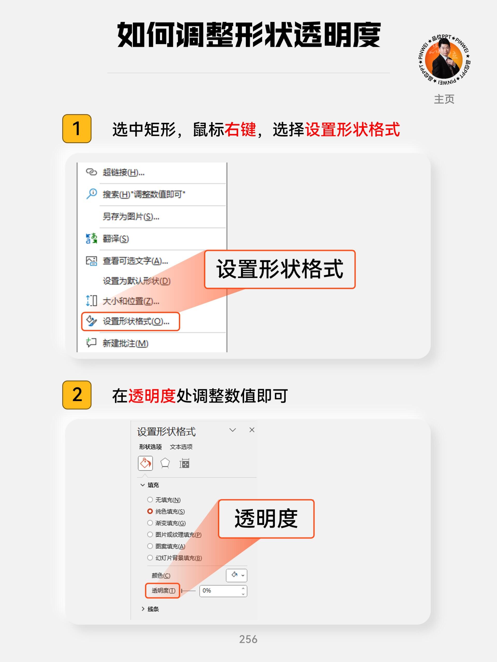Choose 另存为图片(S)... entry
This screenshot has height=662, width=497.
[x=151, y=217]
